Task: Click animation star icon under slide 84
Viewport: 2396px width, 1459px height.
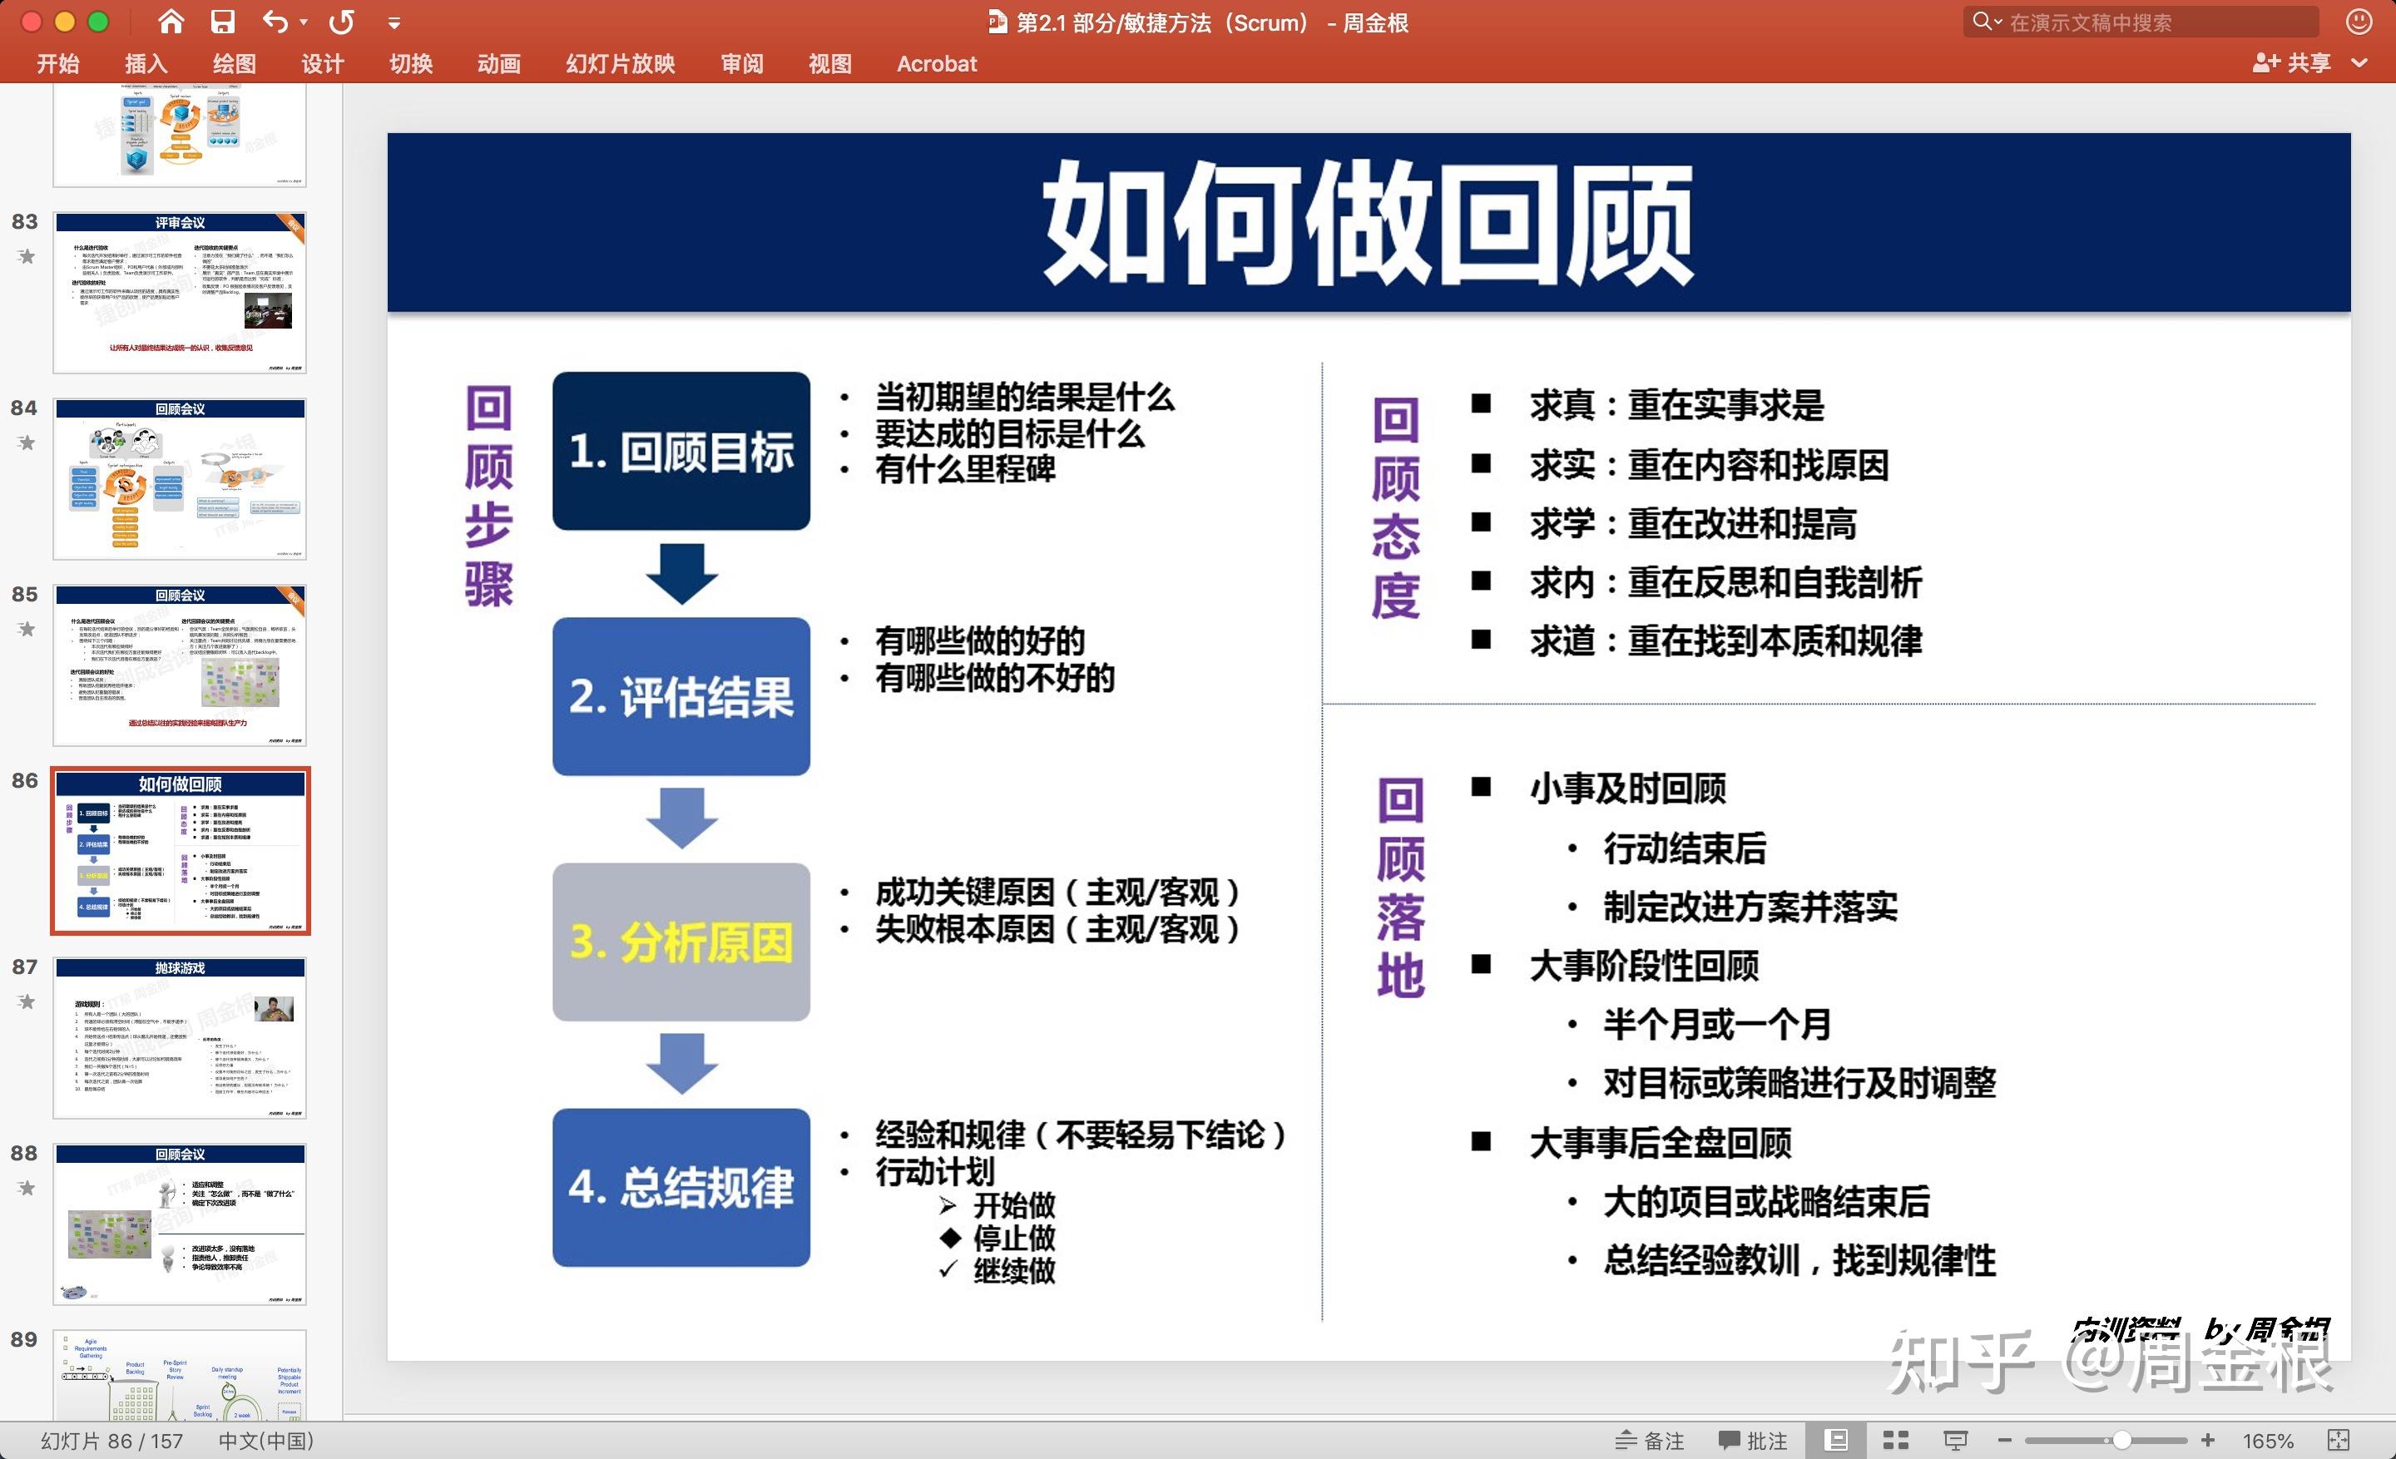Action: point(27,443)
